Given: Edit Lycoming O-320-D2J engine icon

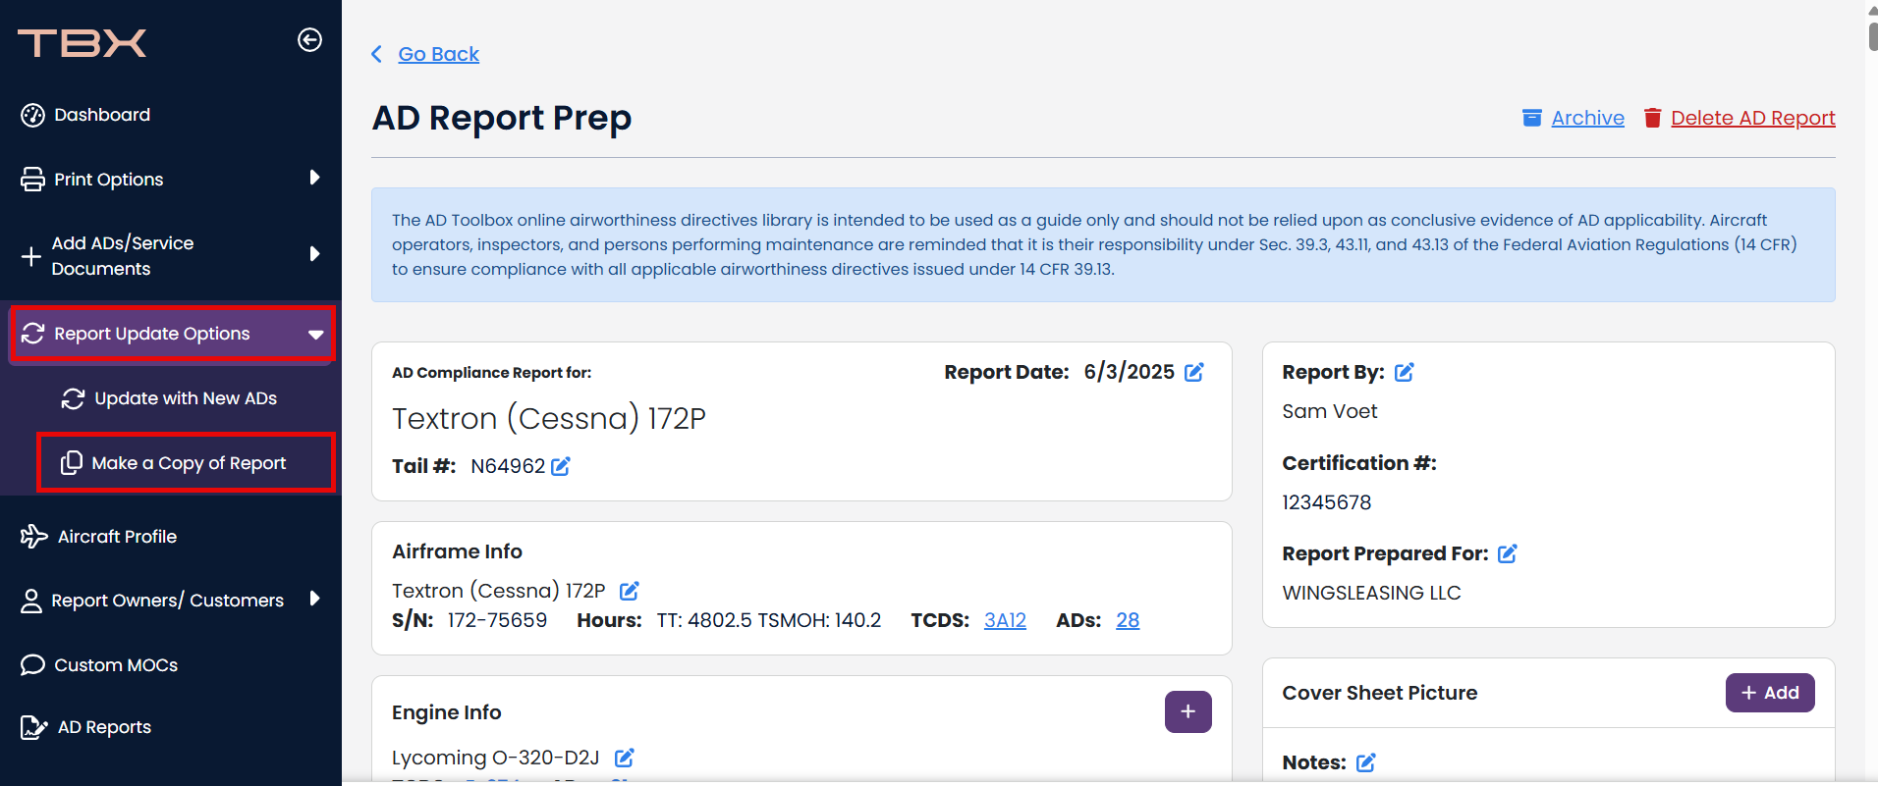Looking at the screenshot, I should 625,758.
